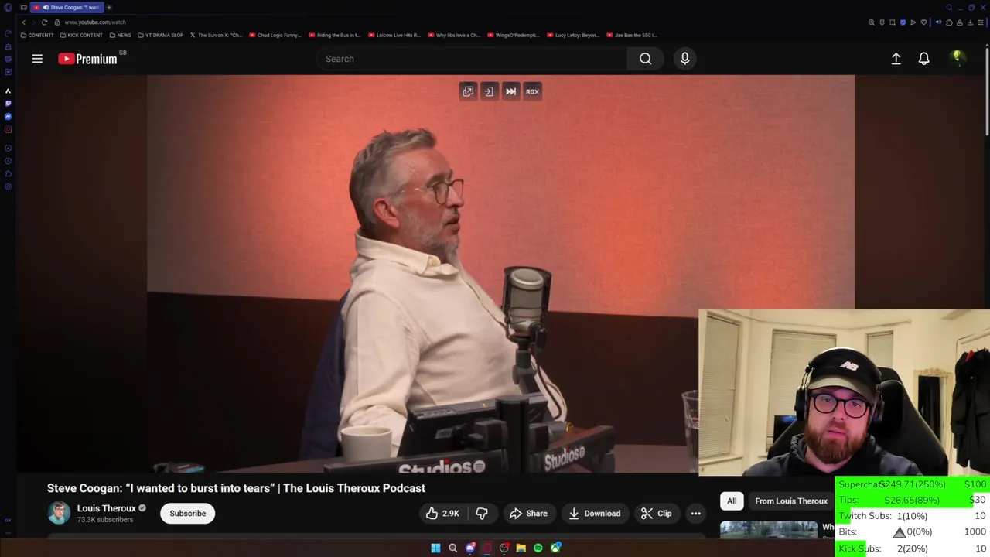The width and height of the screenshot is (990, 557).
Task: Go forward in browser history
Action: pyautogui.click(x=33, y=22)
